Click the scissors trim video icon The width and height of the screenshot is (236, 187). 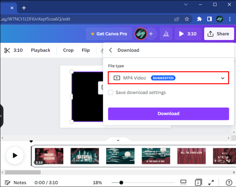pos(7,50)
